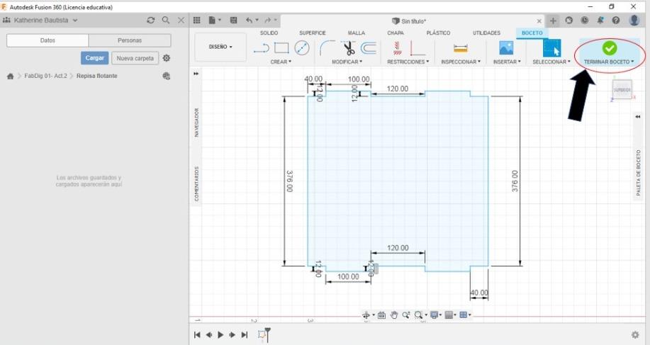Apply the Coincident constraint icon
Viewport: 650px width, 345px height.
click(397, 48)
